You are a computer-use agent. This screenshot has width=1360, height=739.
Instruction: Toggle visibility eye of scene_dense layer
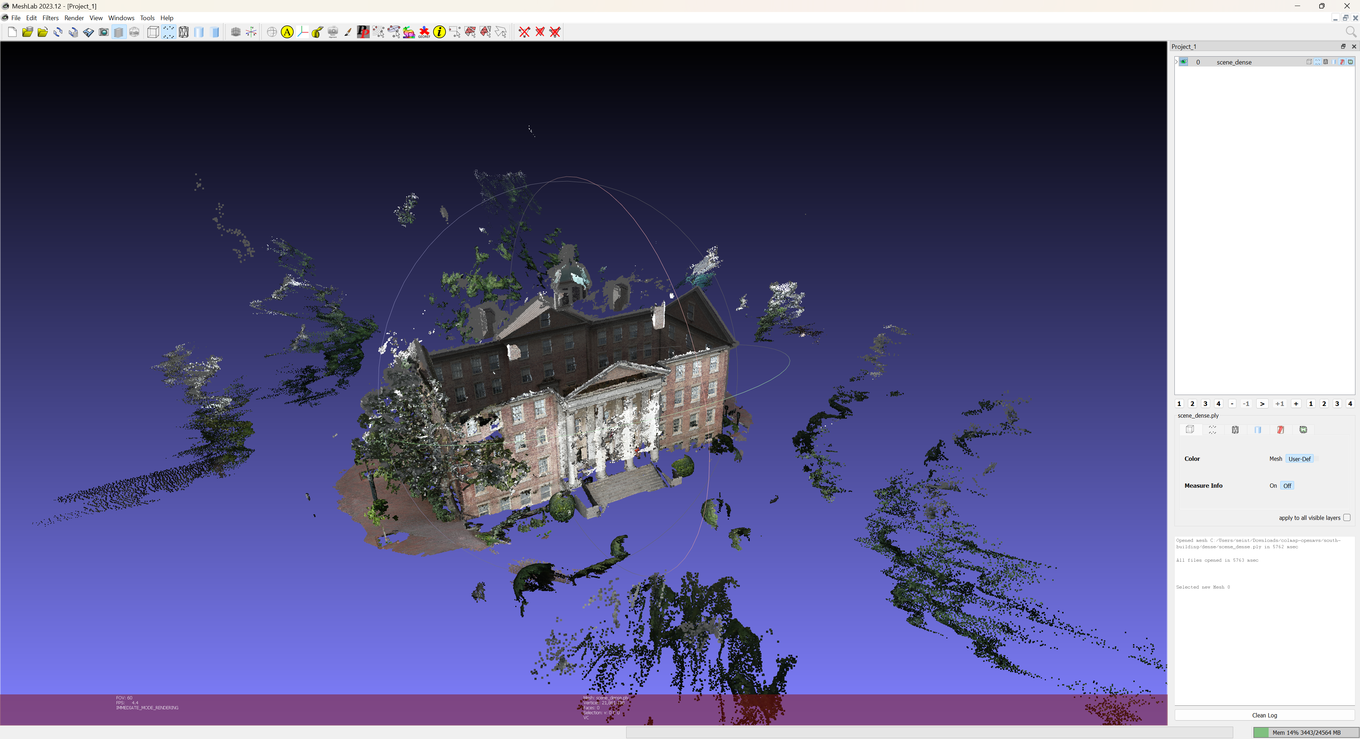pos(1184,62)
